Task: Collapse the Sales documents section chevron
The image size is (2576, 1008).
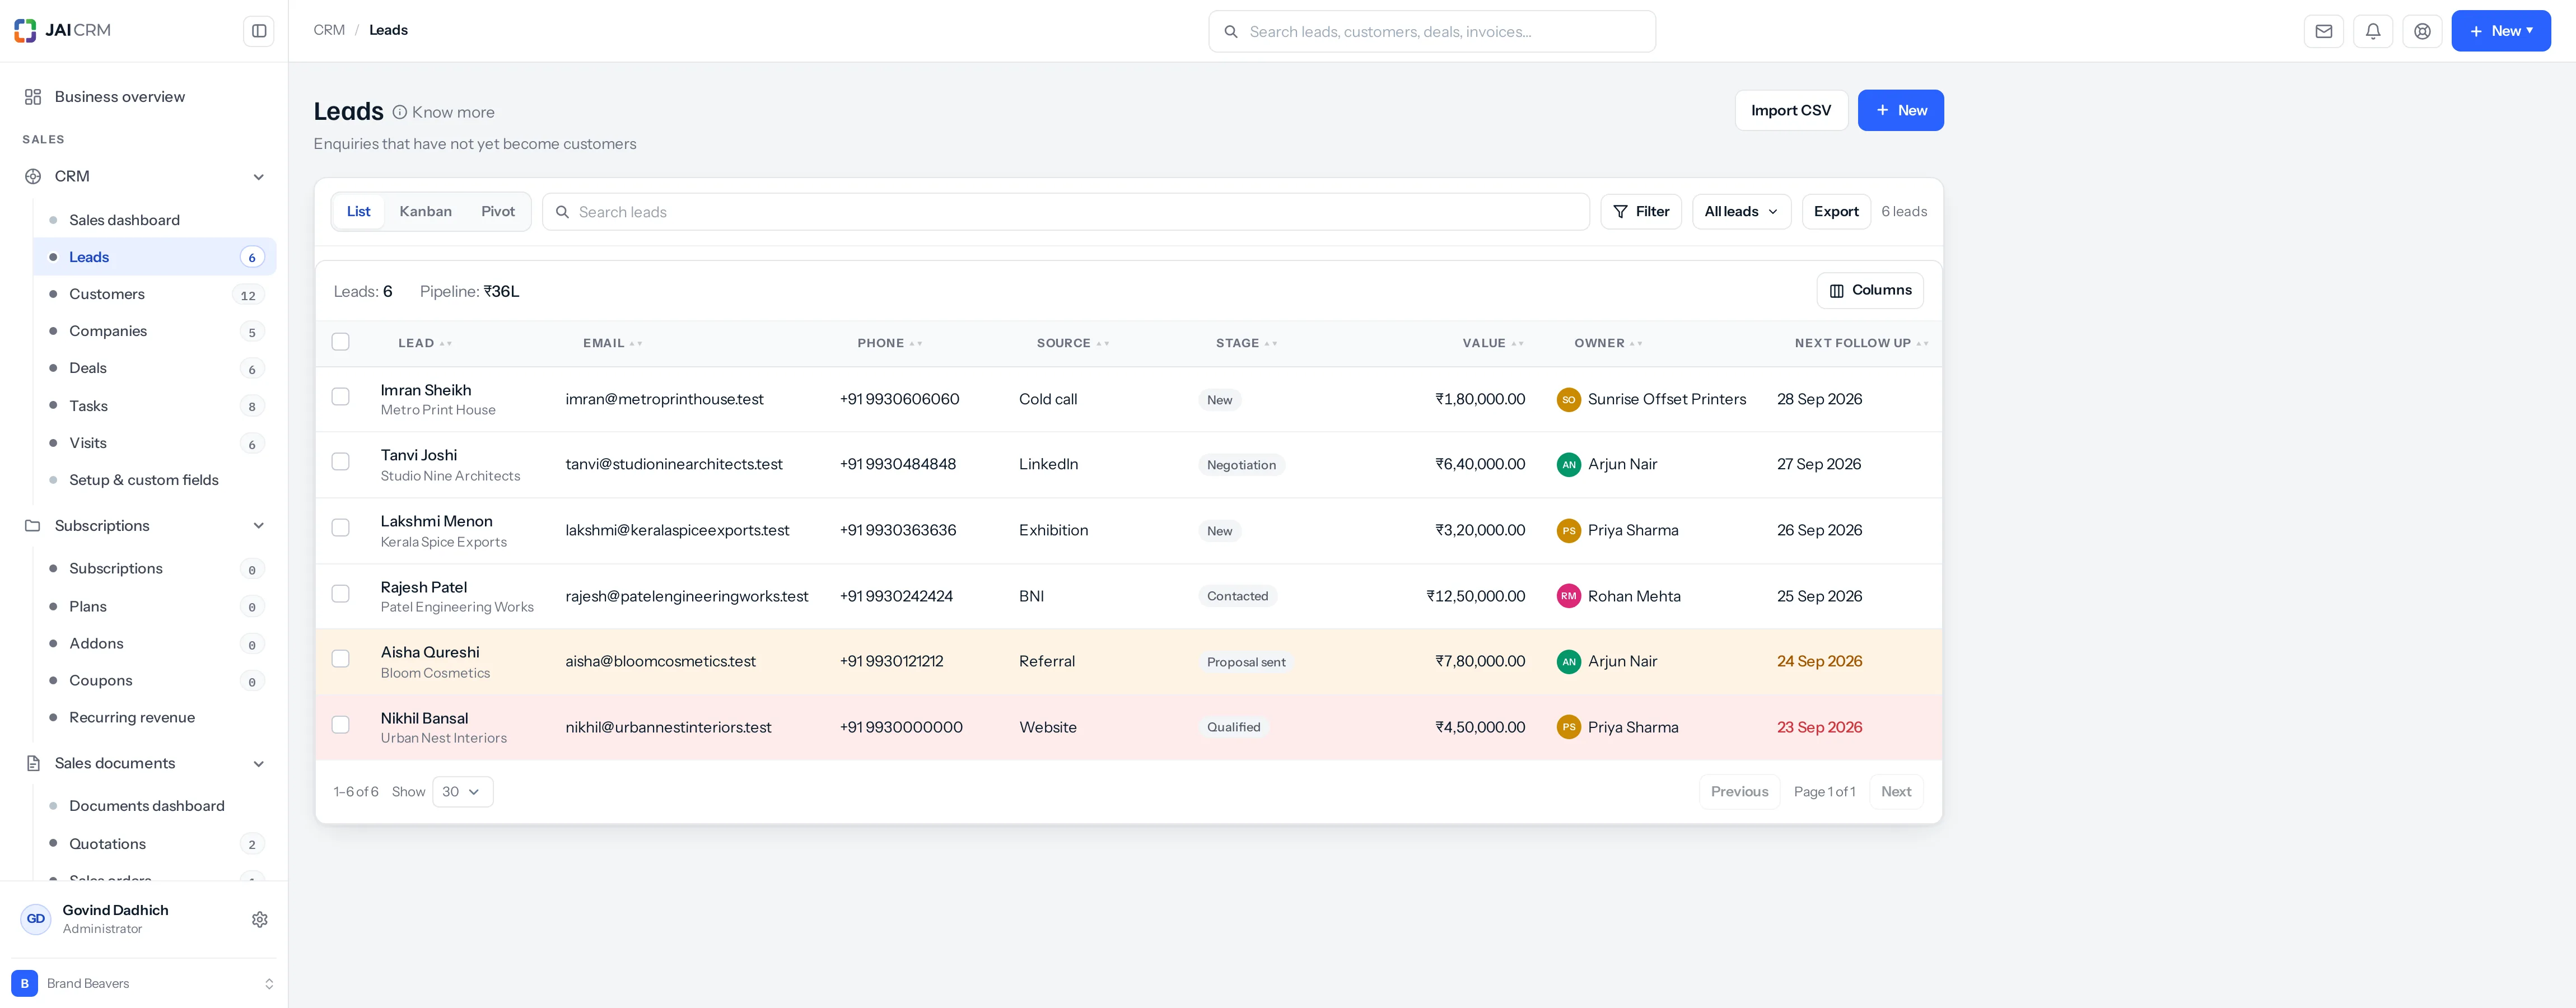Action: [x=259, y=764]
